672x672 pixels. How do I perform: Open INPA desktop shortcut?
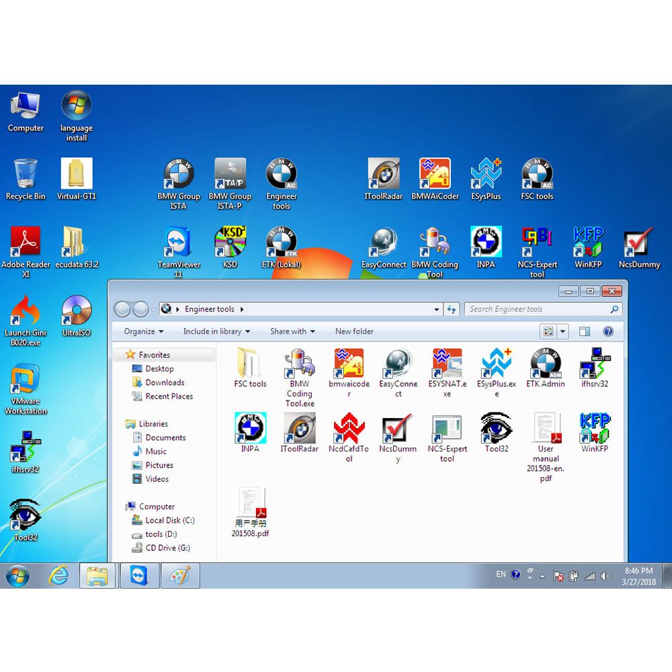pos(486,247)
